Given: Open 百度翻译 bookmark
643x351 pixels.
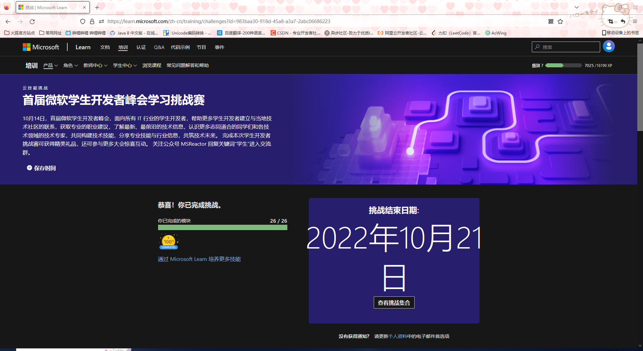Looking at the screenshot, I should [x=241, y=33].
